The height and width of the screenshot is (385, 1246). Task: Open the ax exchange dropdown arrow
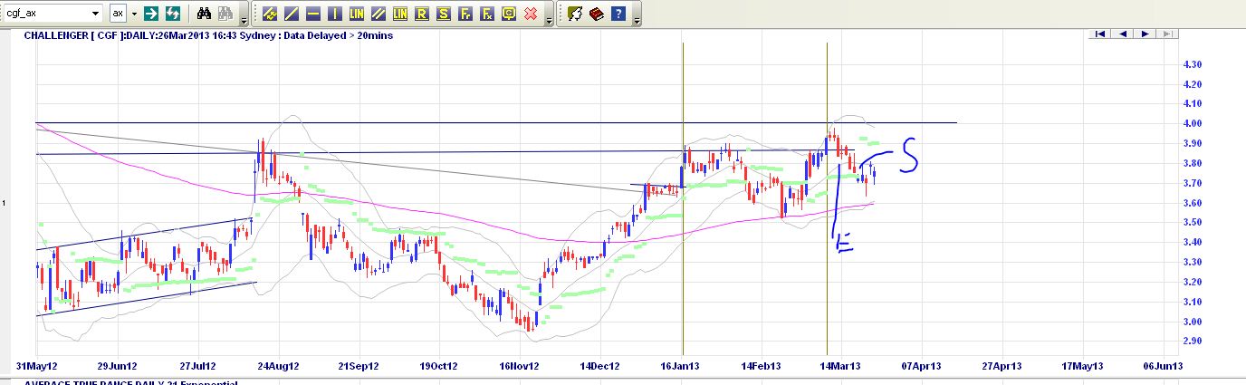point(134,14)
